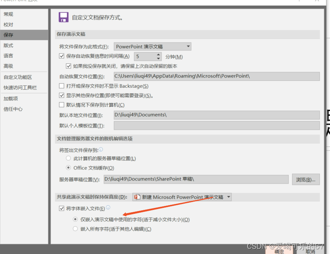
Task: Select Office 文档缓存 radio option
Action: pyautogui.click(x=68, y=168)
